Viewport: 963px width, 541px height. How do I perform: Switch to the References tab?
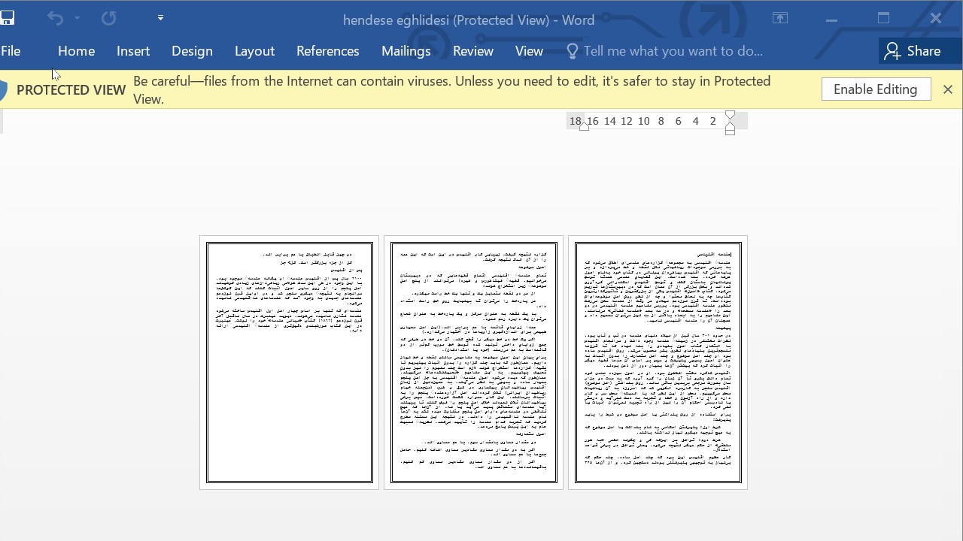coord(327,51)
